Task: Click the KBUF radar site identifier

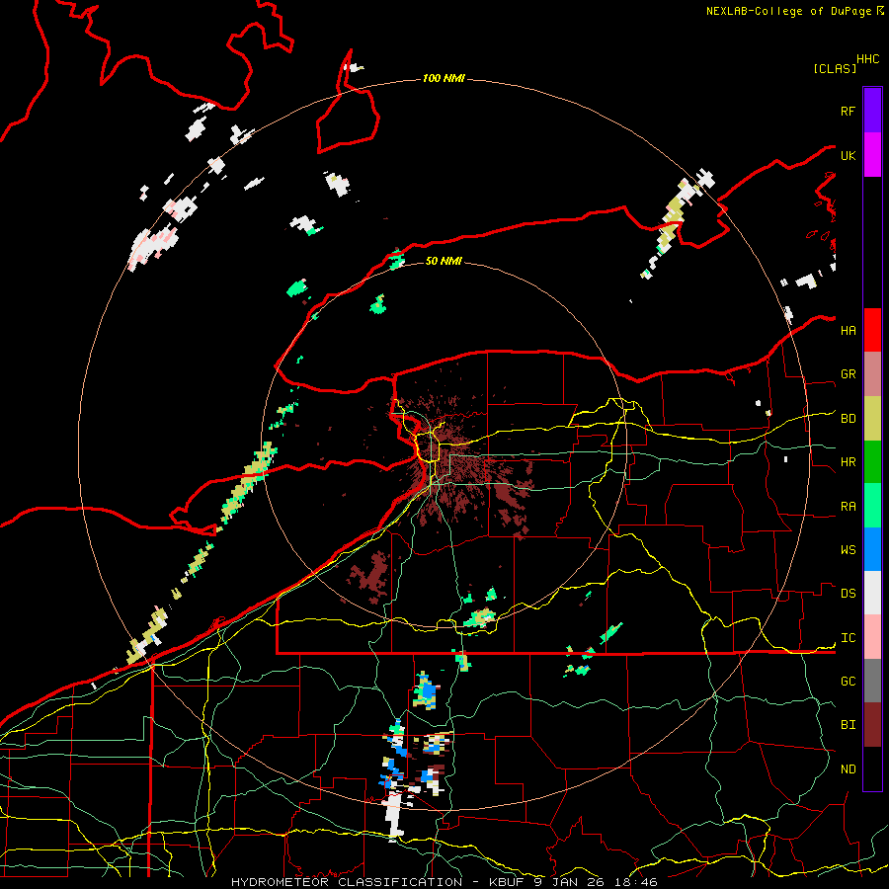Action: point(509,882)
